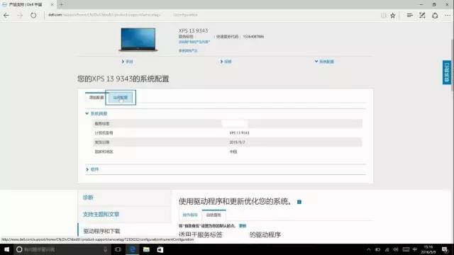Click network icon in system tray
Viewport: 454px width, 255px height.
(387, 249)
